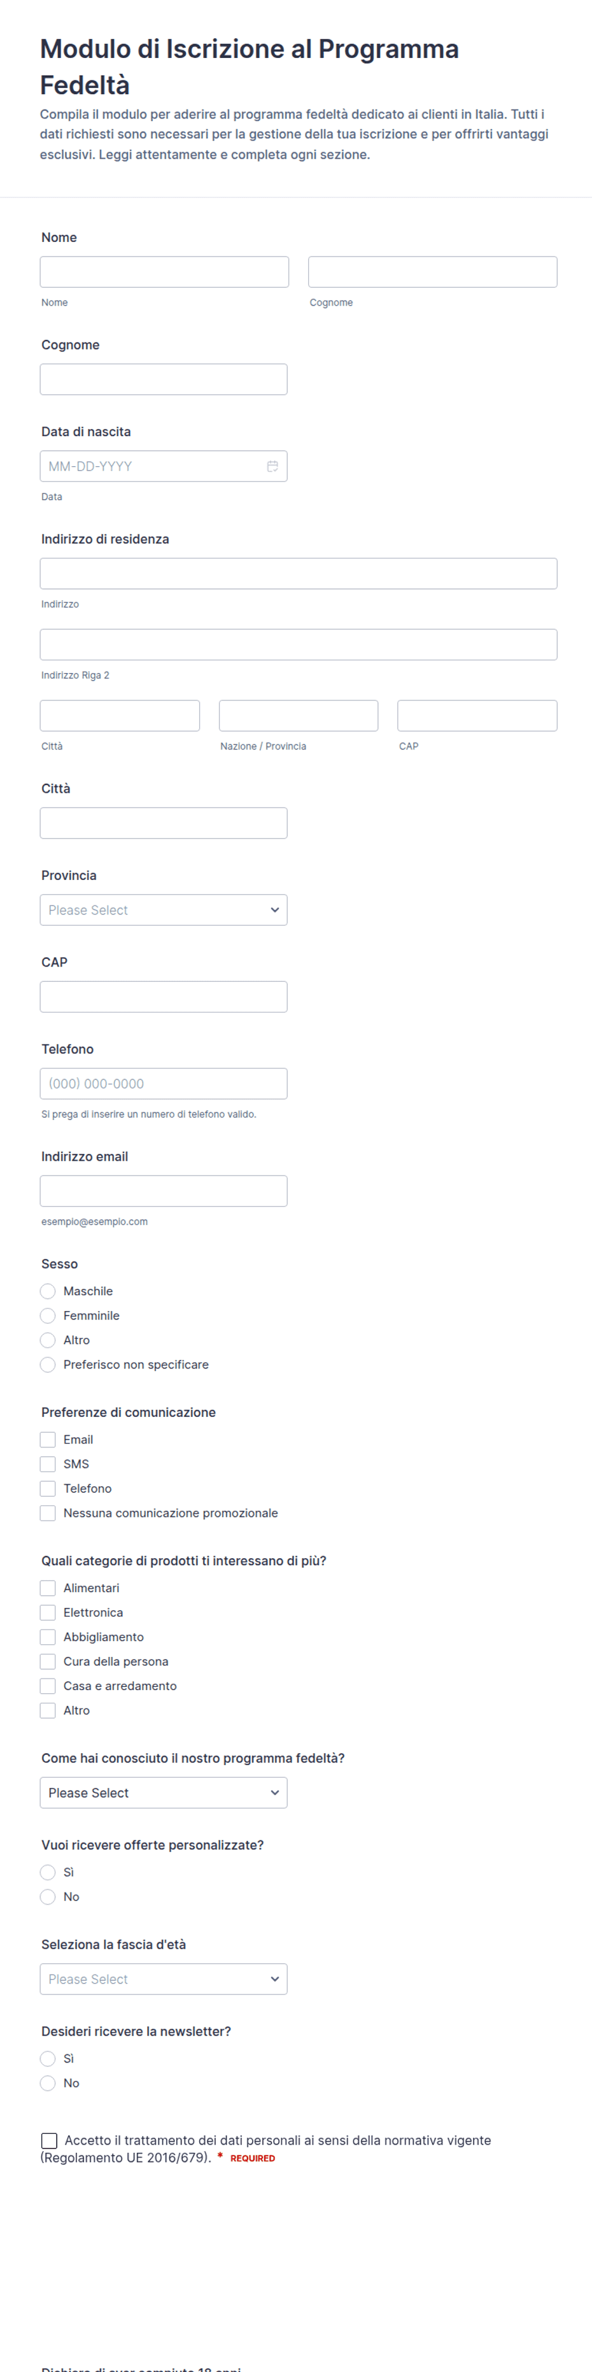592x2372 pixels.
Task: Expand the 'Come hai conosciuto' dropdown
Action: click(164, 1792)
